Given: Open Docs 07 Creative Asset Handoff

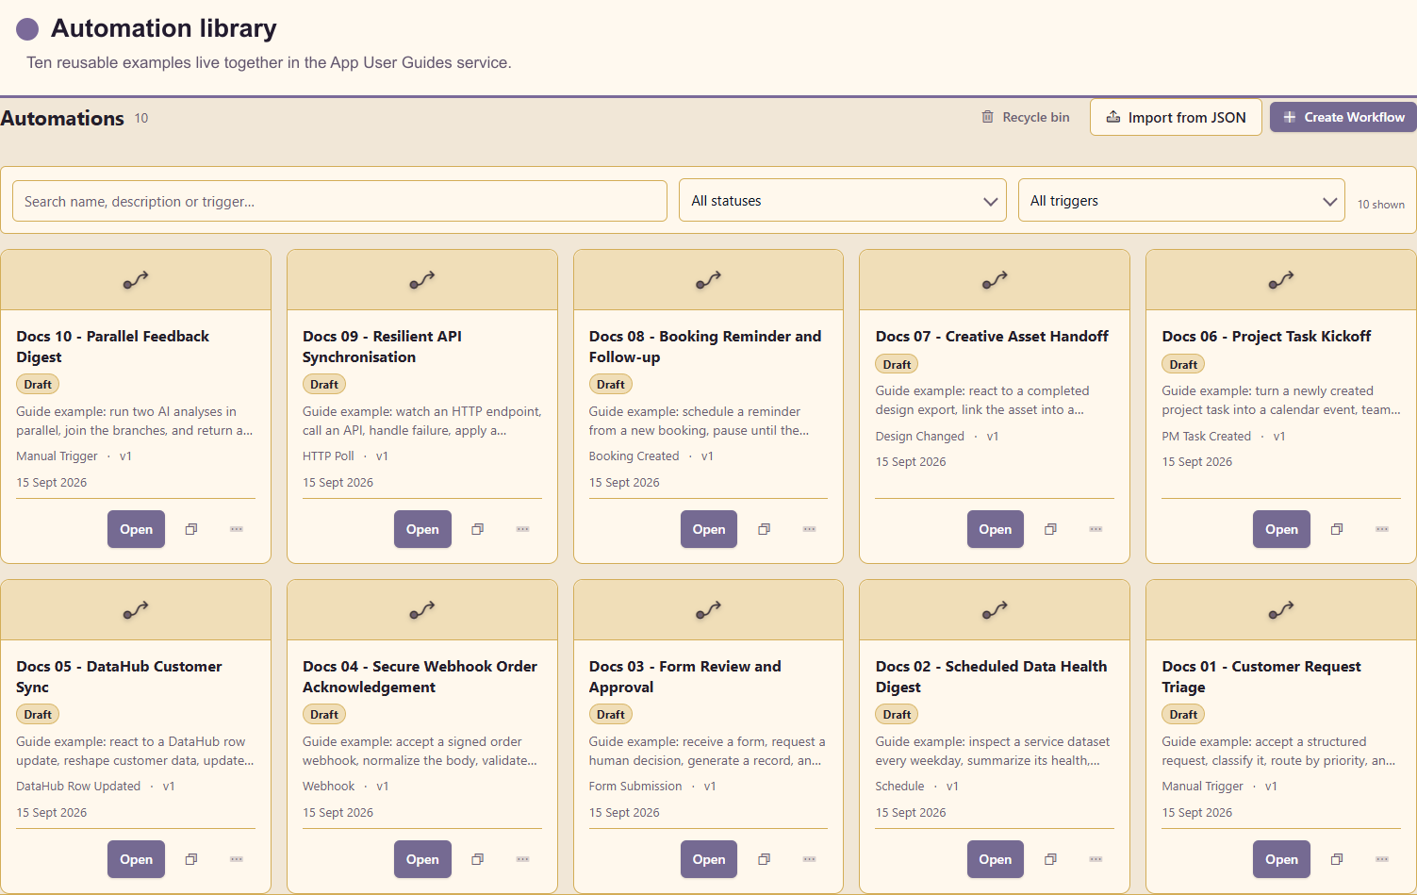Looking at the screenshot, I should click(x=996, y=529).
